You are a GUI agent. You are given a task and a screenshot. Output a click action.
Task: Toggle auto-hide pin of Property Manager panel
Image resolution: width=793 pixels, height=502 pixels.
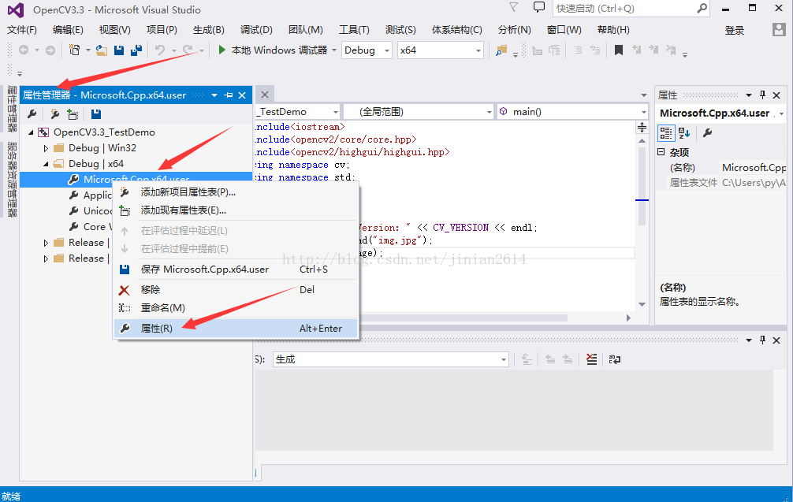(x=229, y=95)
